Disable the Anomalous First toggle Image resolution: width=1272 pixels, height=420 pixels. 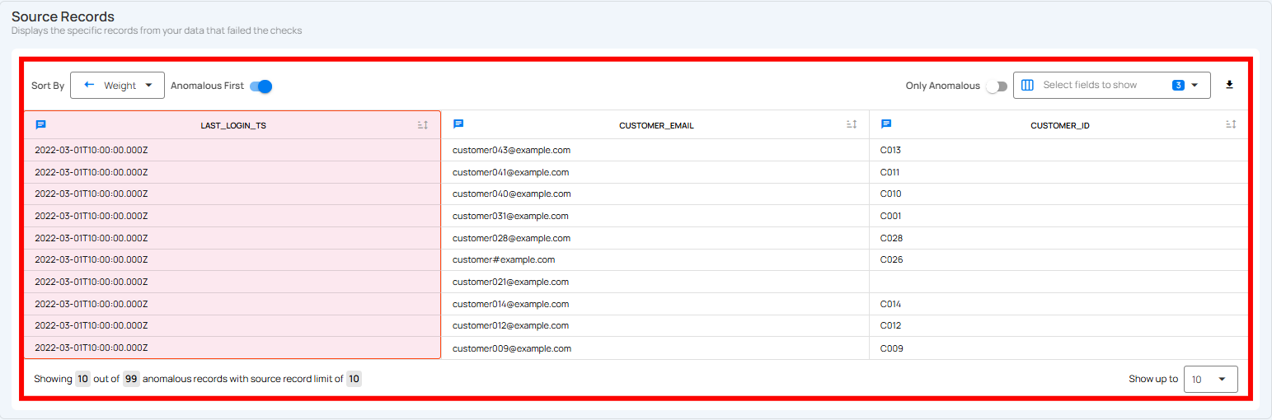[x=261, y=86]
